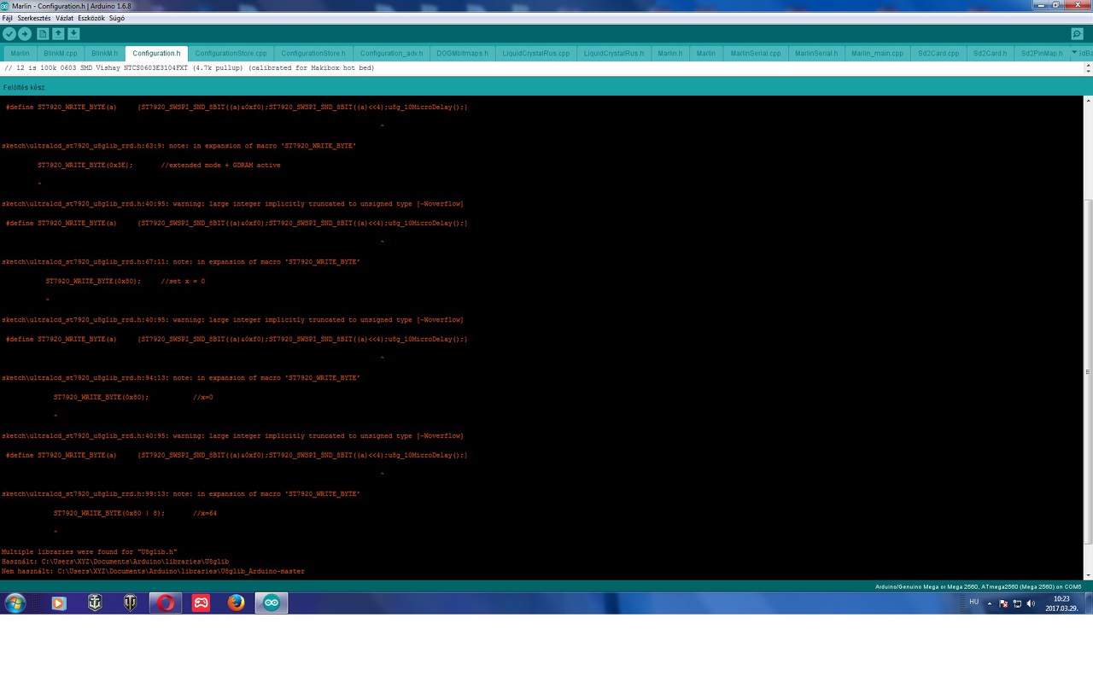Click the board info 'Arduino/Genuino Mega' status text
The width and height of the screenshot is (1093, 699).
[x=978, y=586]
